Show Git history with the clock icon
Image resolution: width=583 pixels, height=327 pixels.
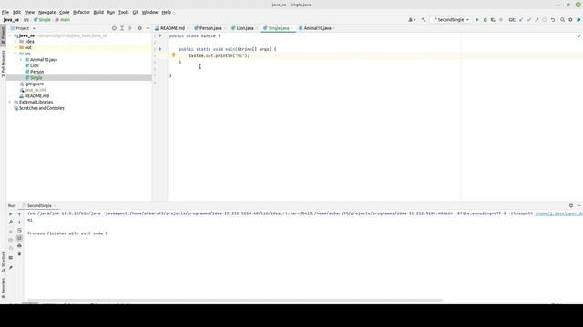pyautogui.click(x=545, y=20)
